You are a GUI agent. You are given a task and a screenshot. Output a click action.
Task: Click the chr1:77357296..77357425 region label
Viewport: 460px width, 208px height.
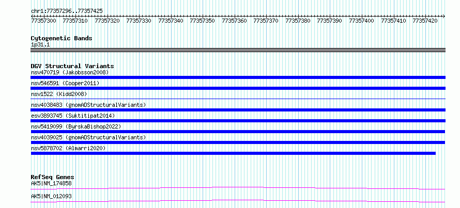(x=67, y=11)
